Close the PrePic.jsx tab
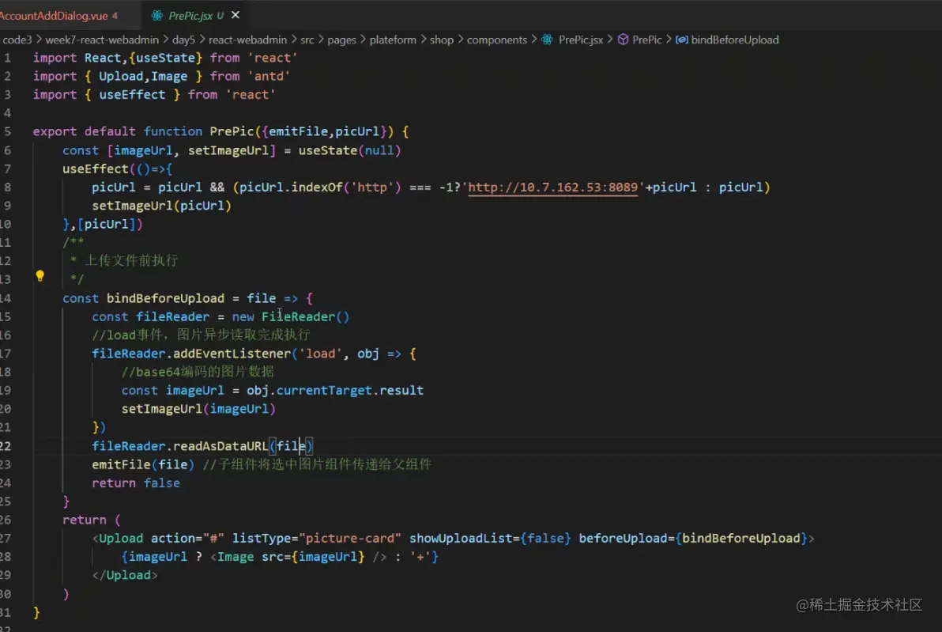 236,15
